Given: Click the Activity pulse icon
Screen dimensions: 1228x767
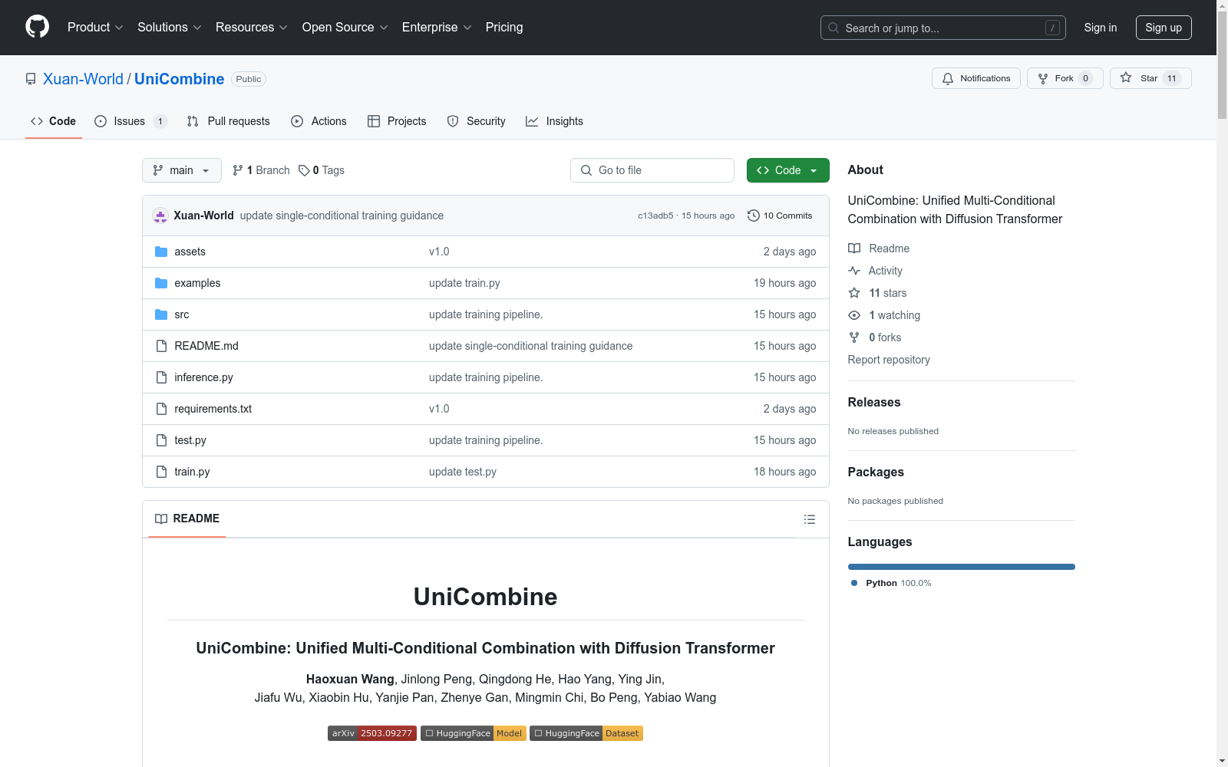Looking at the screenshot, I should click(x=854, y=271).
